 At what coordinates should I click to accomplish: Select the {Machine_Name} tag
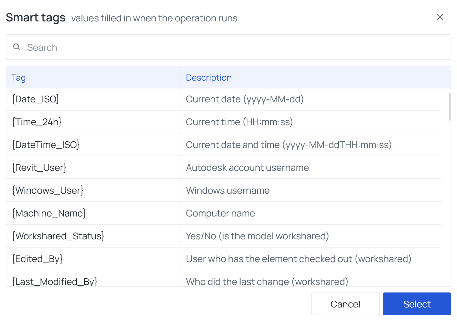point(49,213)
